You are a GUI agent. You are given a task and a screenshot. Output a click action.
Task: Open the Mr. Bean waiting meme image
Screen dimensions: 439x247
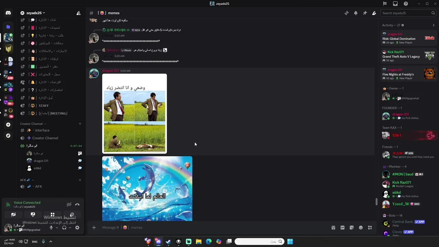click(x=134, y=114)
